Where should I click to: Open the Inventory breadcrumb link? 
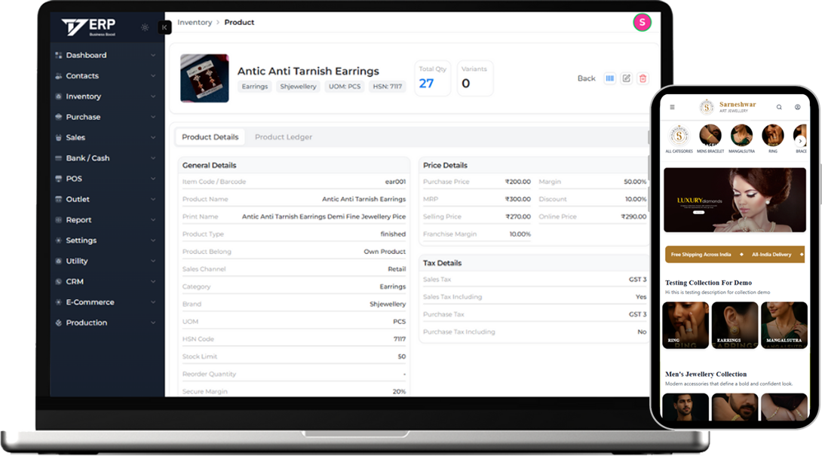pyautogui.click(x=195, y=22)
